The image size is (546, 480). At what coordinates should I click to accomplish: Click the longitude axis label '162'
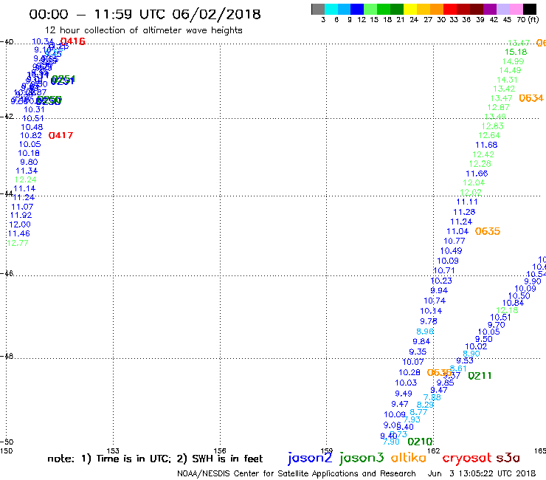(434, 450)
